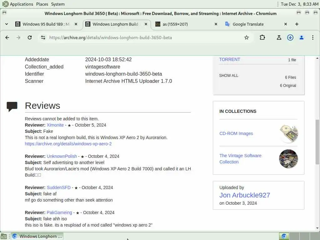The width and height of the screenshot is (320, 240).
Task: Open The Vintage Software Collection link
Action: click(240, 159)
